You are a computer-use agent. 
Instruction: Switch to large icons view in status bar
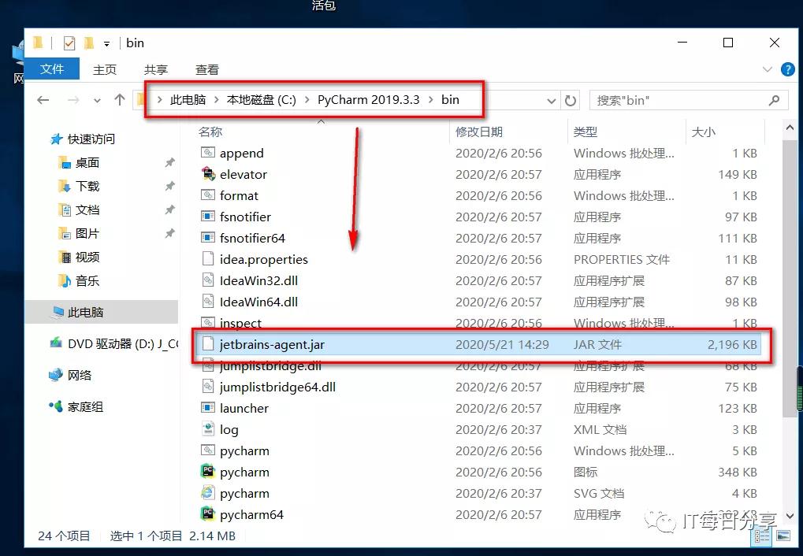click(x=783, y=536)
